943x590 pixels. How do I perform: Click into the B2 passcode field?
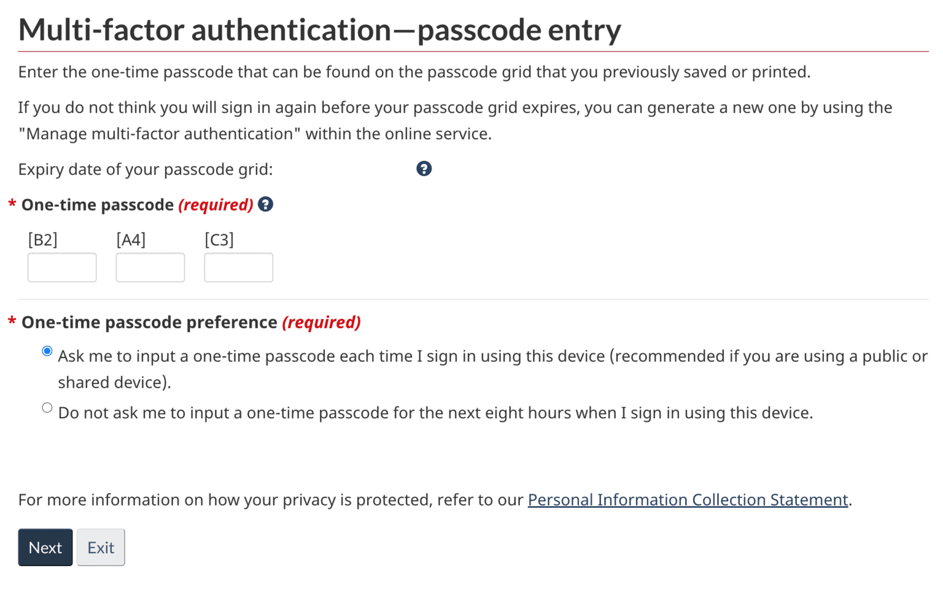(62, 267)
